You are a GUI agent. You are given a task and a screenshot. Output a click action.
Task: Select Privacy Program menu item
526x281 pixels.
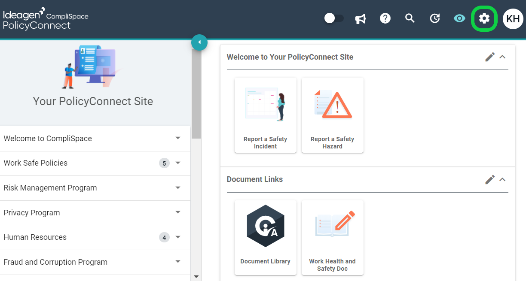95,213
